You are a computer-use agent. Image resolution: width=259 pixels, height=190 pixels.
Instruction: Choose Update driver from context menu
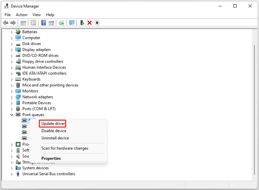point(53,124)
